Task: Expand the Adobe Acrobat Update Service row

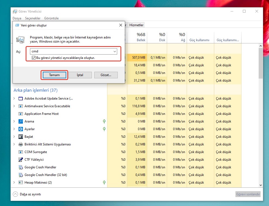Action: point(14,98)
